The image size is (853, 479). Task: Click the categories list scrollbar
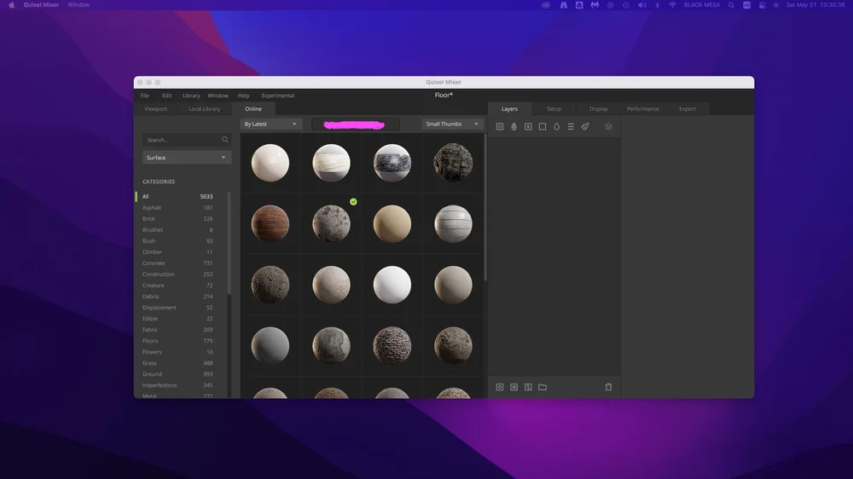tap(229, 243)
